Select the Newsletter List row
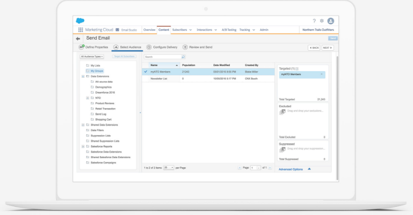 [160, 79]
